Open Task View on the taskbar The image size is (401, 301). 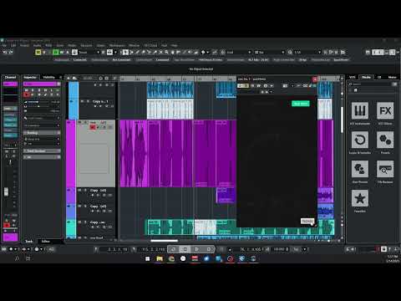tap(28, 258)
